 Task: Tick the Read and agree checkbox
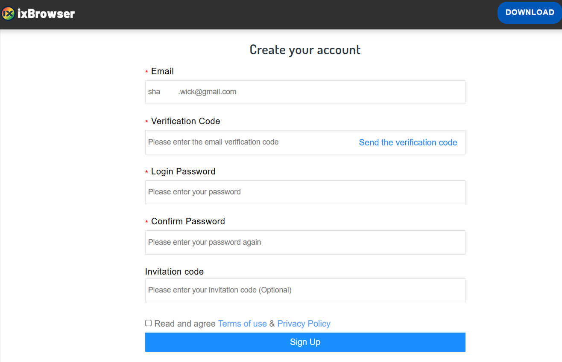click(x=149, y=323)
